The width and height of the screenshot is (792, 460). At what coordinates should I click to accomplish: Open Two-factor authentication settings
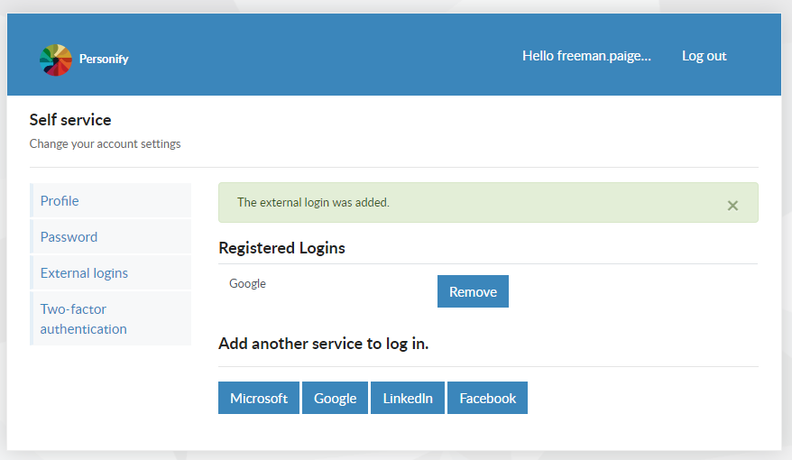click(111, 318)
